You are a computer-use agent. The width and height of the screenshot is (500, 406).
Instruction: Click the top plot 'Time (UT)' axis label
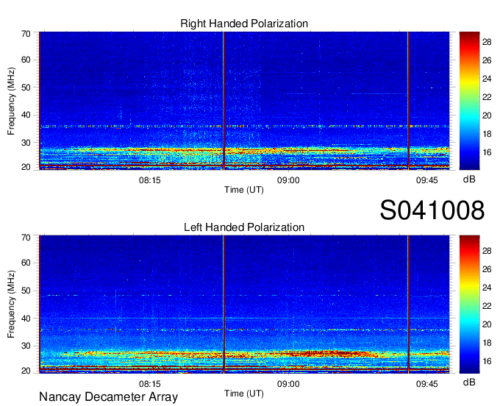point(244,190)
